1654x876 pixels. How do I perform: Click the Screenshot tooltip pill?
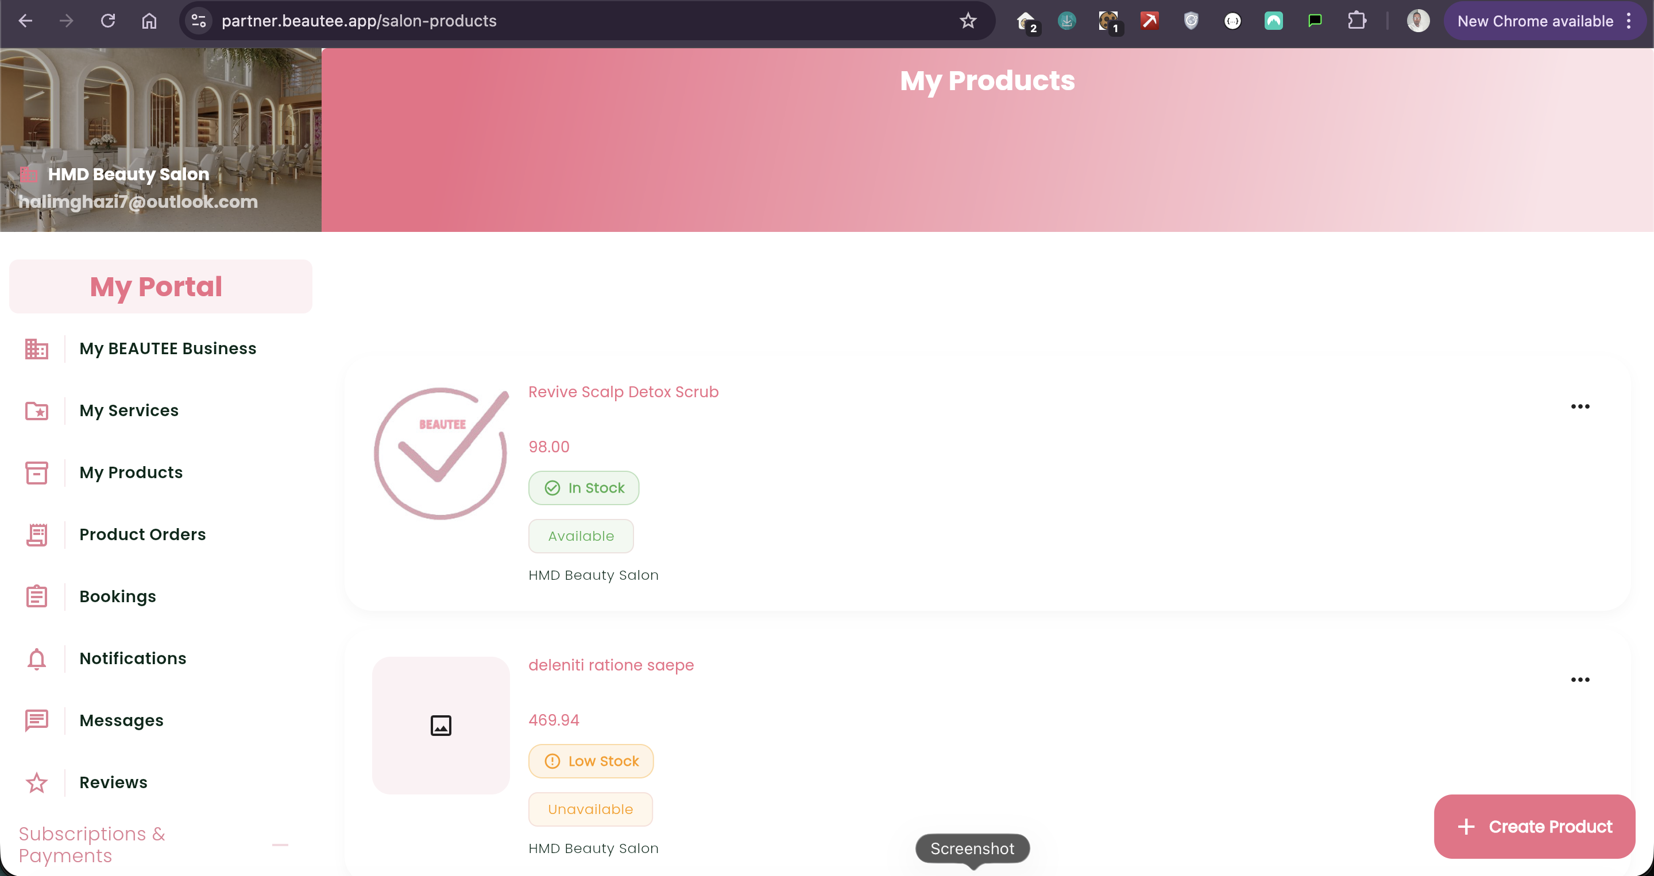tap(972, 848)
